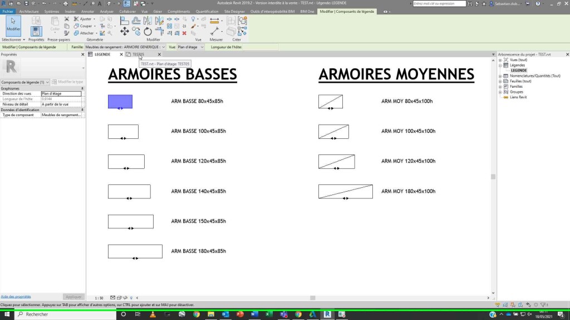Open the Composants de légende type selector
The width and height of the screenshot is (570, 320).
coord(25,82)
